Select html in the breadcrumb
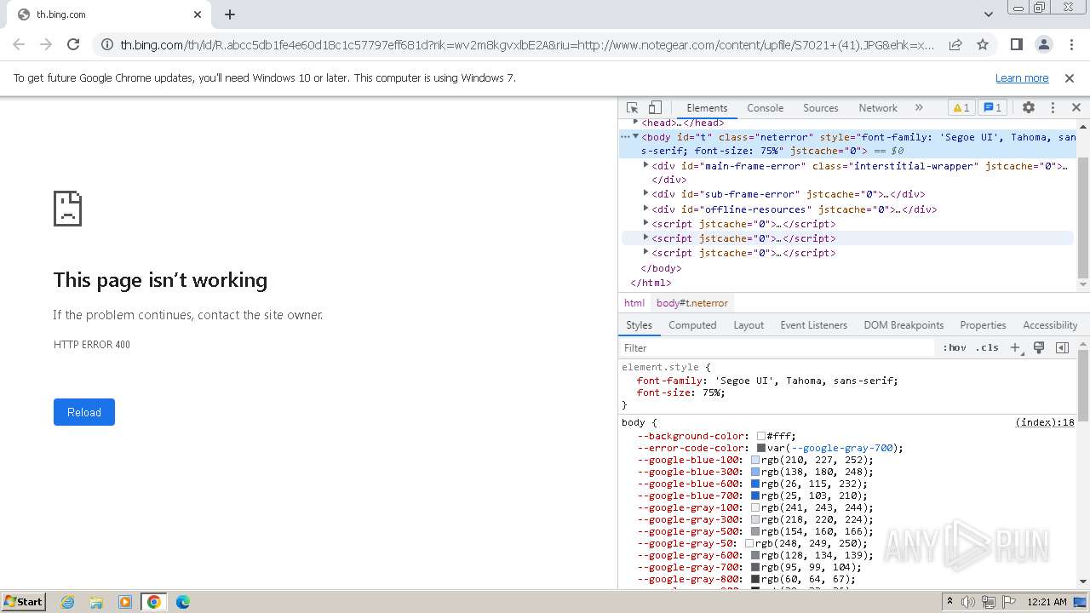The height and width of the screenshot is (613, 1090). pos(634,303)
